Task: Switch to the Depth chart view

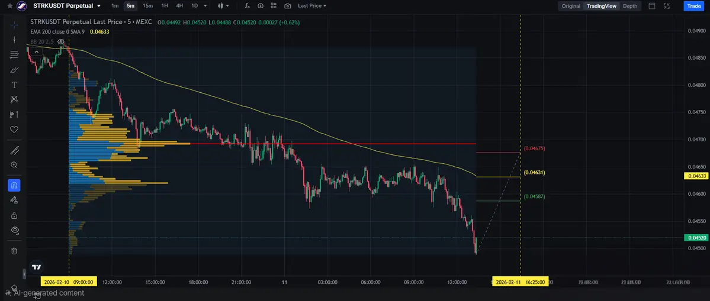Action: 630,6
